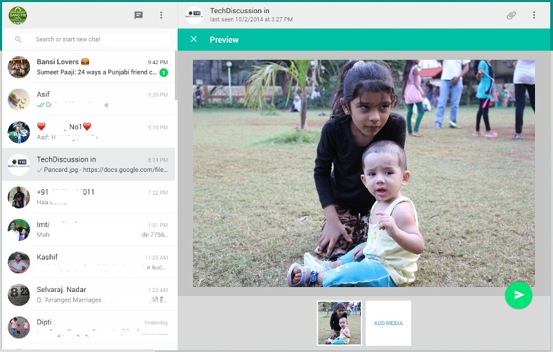Viewport: 553px width, 352px height.
Task: Click the search magnifier icon
Action: 18,39
